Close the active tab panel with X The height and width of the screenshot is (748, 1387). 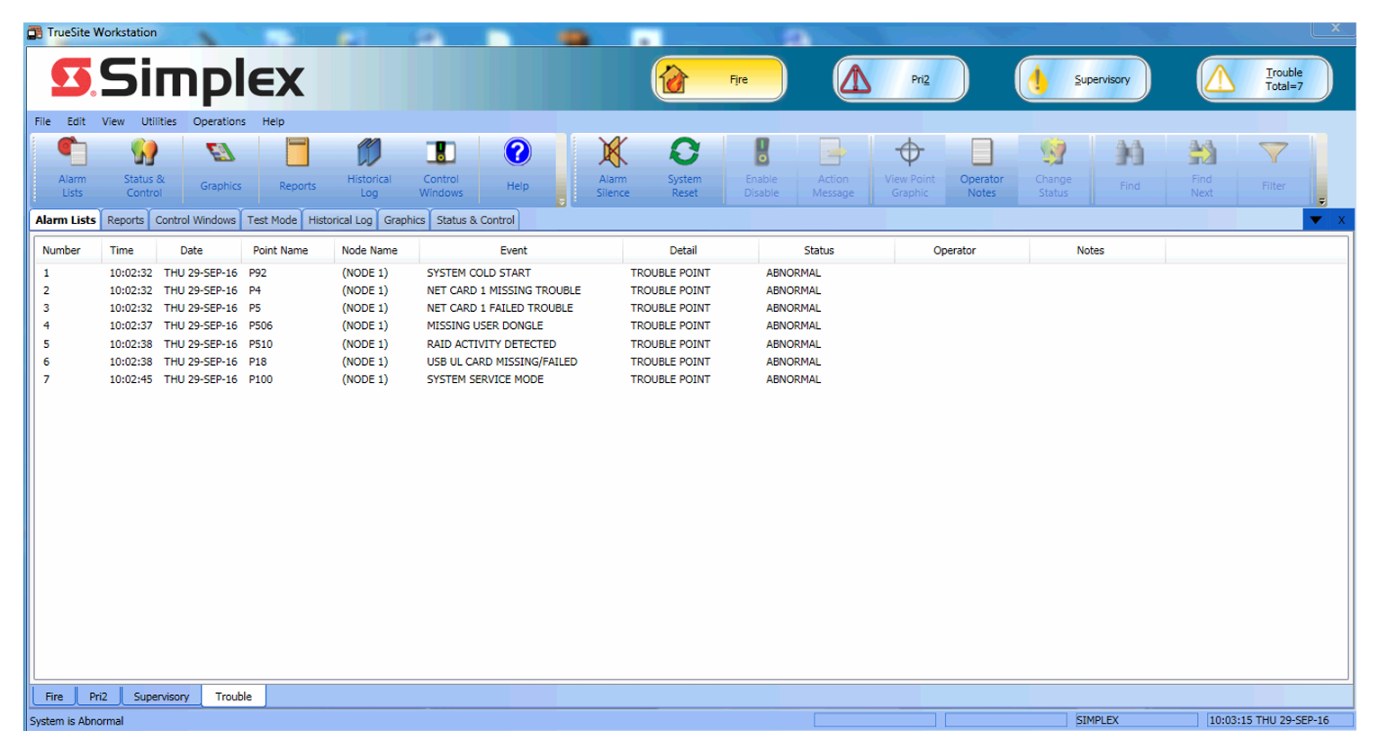tap(1341, 219)
